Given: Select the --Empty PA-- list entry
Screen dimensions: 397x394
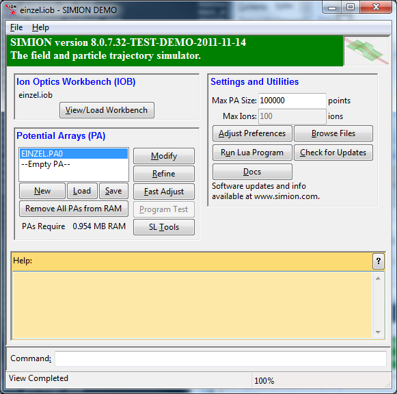Looking at the screenshot, I should (74, 164).
